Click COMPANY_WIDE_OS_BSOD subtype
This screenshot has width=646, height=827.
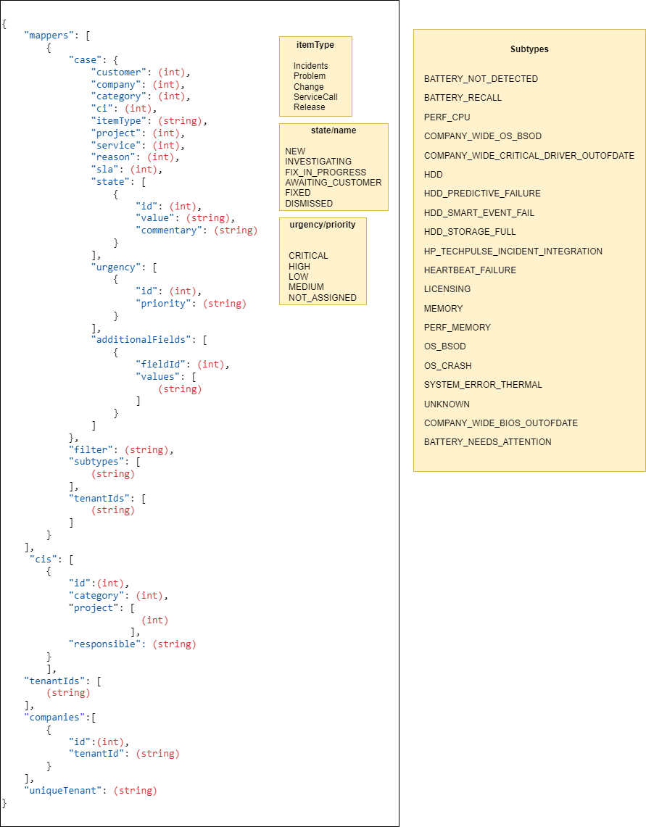coord(483,136)
